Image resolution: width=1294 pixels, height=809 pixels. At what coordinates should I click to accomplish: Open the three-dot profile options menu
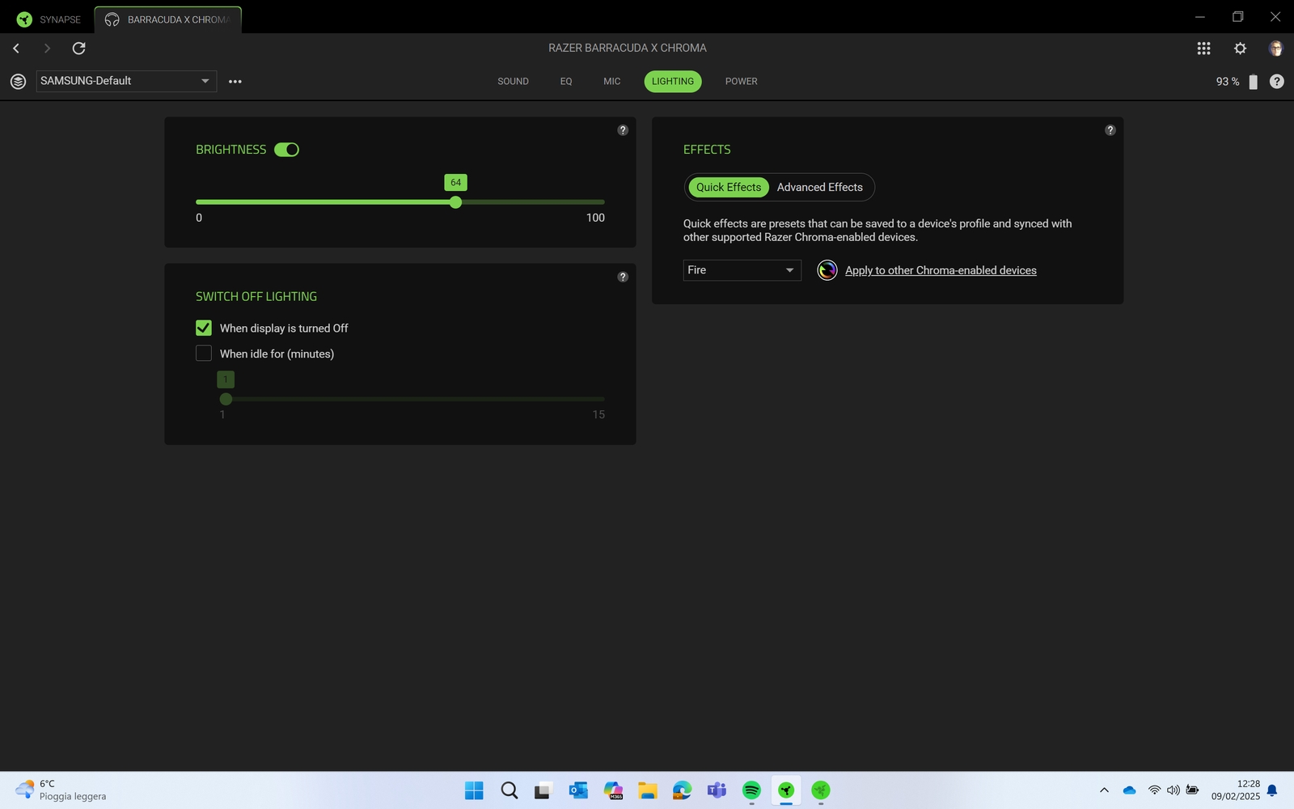(x=235, y=82)
